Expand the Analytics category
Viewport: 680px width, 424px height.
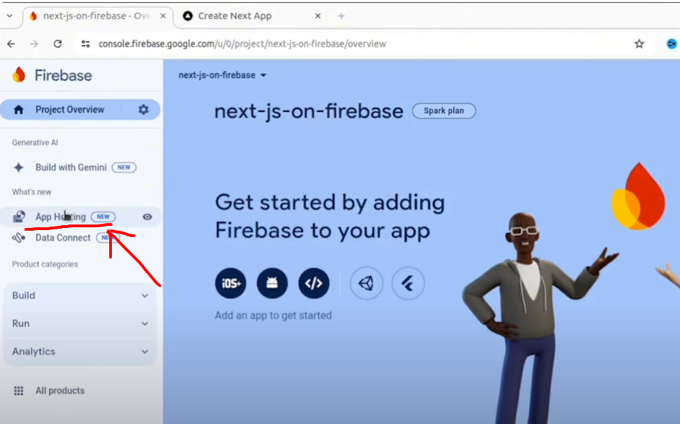[x=80, y=352]
